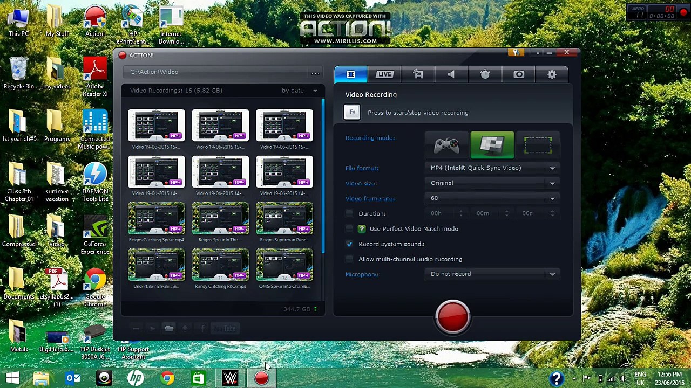The height and width of the screenshot is (388, 691).
Task: Adjust the duration hours stepper
Action: pos(460,213)
